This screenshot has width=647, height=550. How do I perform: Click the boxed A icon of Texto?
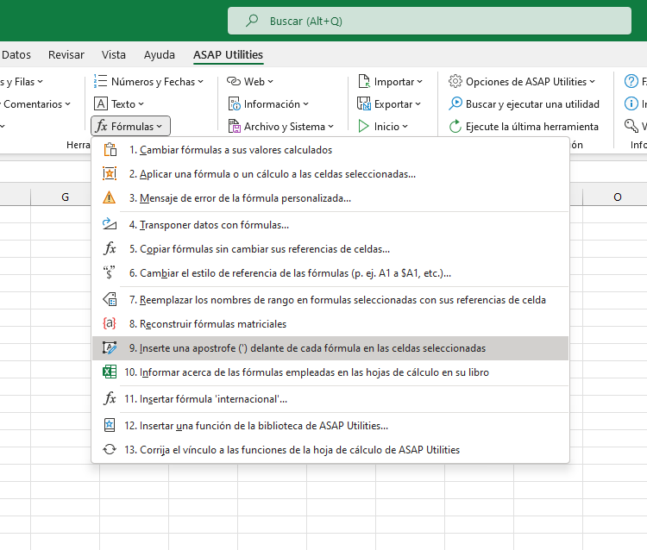pos(101,104)
